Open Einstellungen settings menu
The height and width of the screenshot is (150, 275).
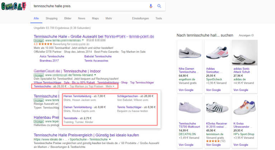point(140,19)
